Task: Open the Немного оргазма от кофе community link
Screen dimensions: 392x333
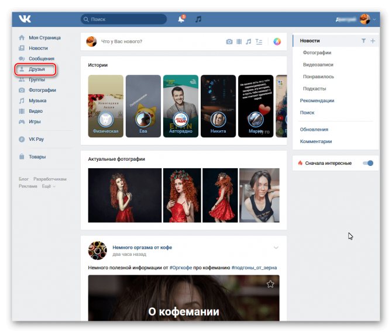Action: (x=142, y=247)
